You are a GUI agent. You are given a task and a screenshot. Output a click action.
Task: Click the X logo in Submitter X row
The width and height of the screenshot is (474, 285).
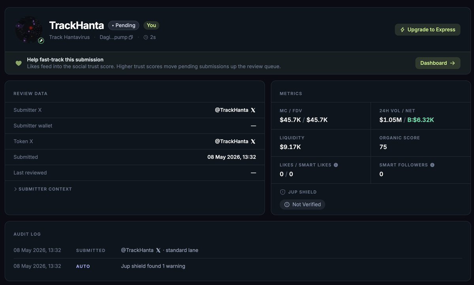coord(253,110)
